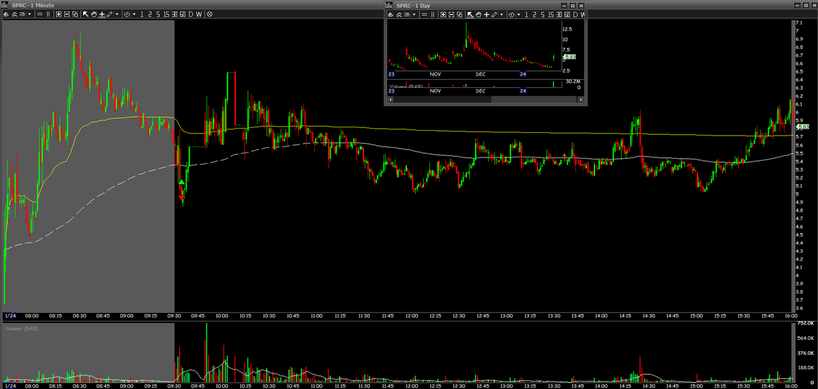Expand time-range dropdown in 1 Day toolbar
Viewport: 818px width, 389px height.
point(519,14)
